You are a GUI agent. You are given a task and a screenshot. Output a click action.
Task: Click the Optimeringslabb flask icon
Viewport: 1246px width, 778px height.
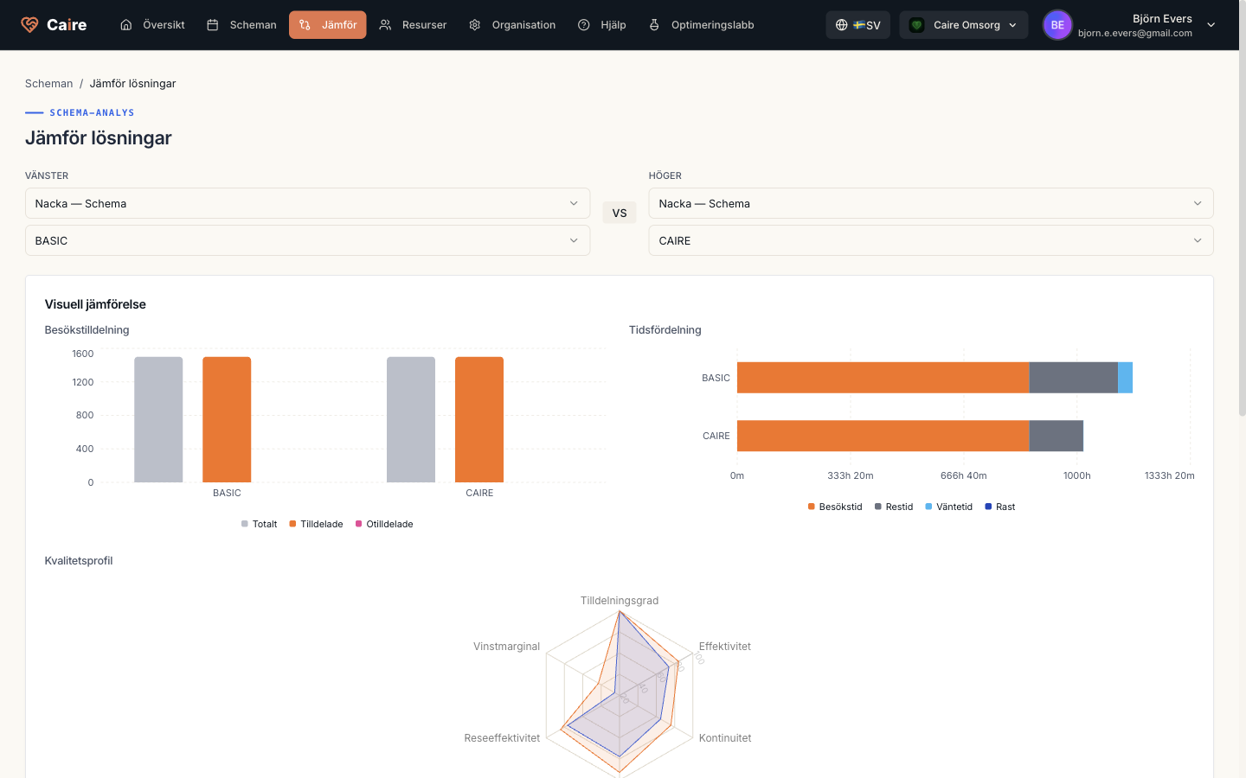click(x=654, y=25)
